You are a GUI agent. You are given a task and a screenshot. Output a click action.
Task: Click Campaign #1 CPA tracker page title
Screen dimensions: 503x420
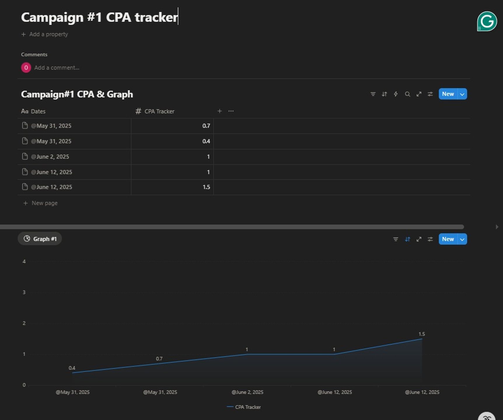[x=99, y=17]
